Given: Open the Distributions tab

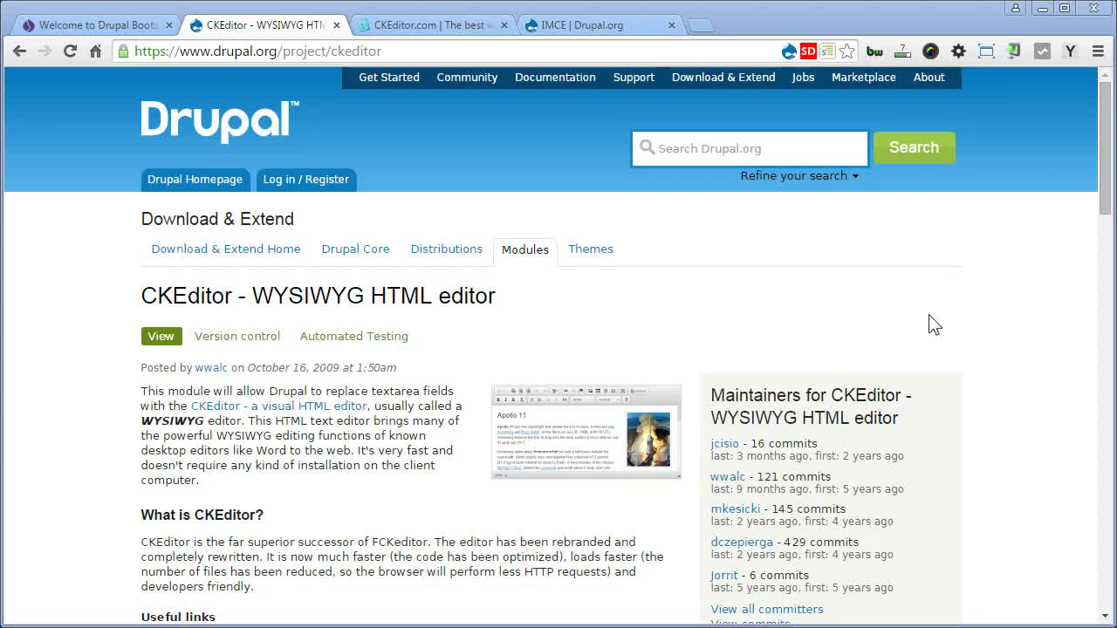Looking at the screenshot, I should pos(446,249).
